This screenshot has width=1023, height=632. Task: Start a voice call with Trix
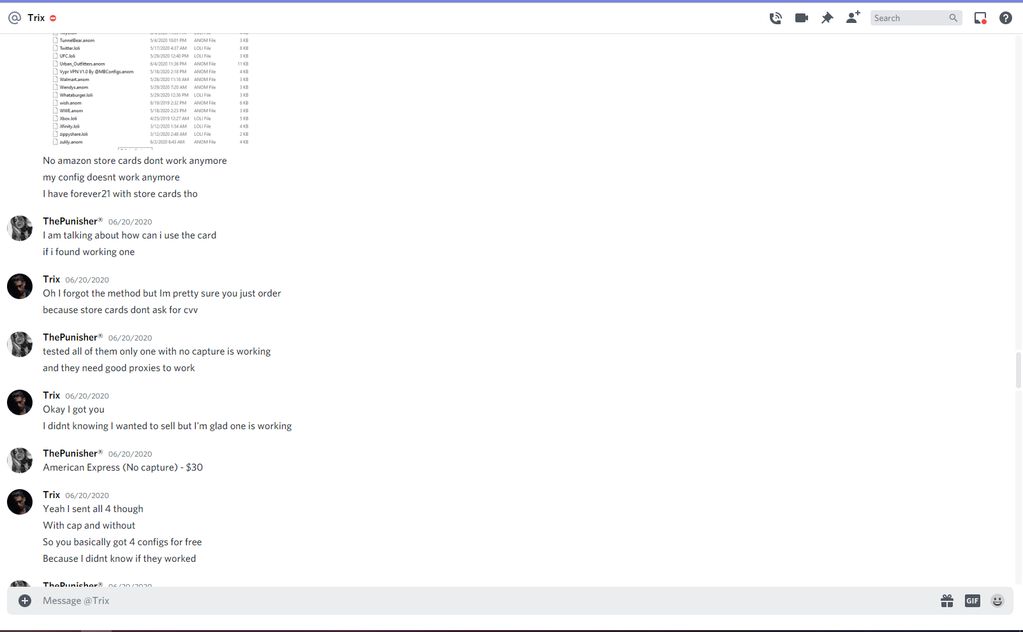pos(776,18)
